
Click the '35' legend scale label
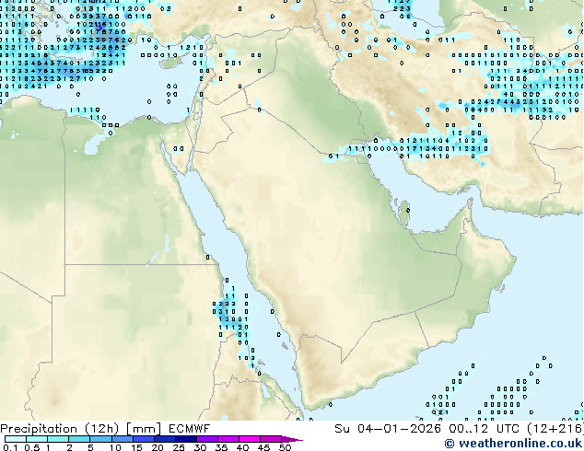coord(221,447)
